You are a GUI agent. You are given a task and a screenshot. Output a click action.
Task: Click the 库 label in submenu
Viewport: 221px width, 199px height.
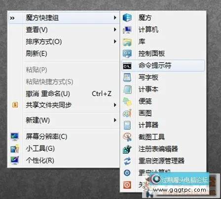point(142,42)
